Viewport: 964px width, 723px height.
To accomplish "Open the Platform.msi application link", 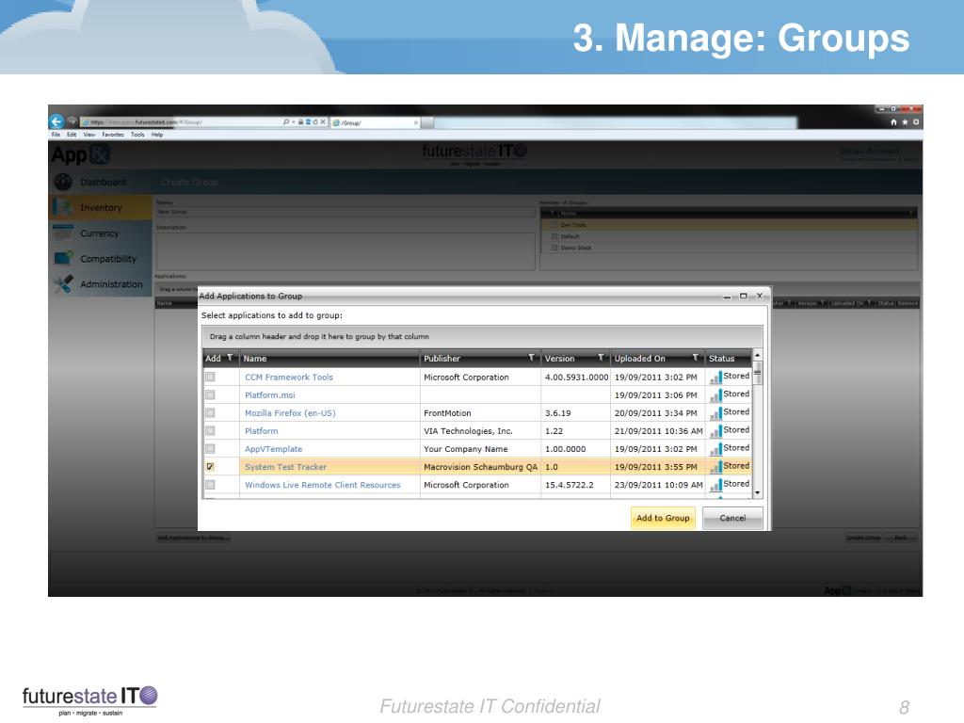I will (x=270, y=394).
